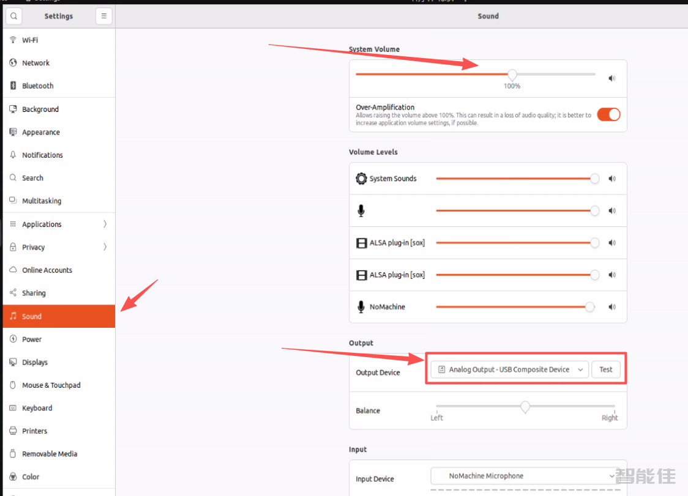This screenshot has width=688, height=496.
Task: Open Mouse & Touchpad settings
Action: point(51,385)
